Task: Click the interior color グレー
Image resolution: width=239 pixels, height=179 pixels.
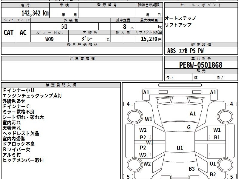Action: point(87,39)
